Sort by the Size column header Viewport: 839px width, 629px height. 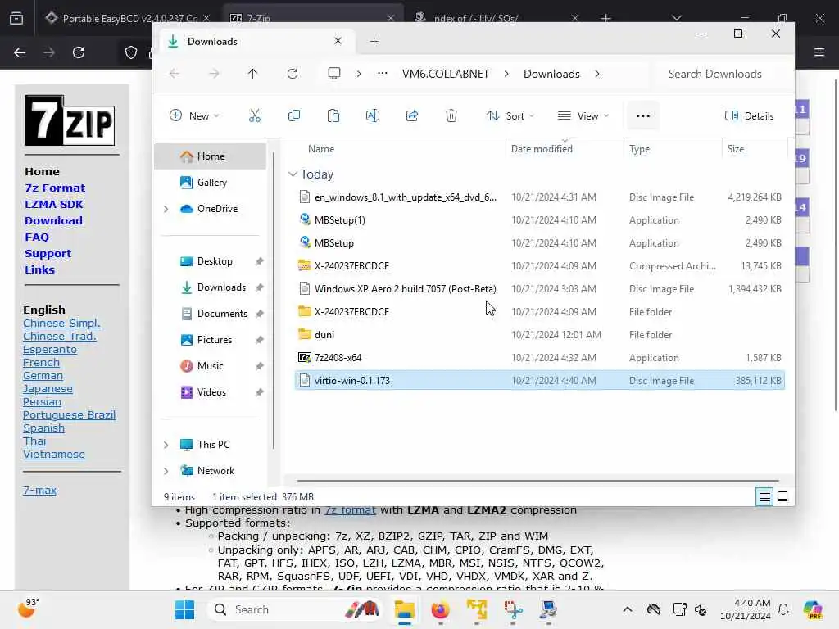pyautogui.click(x=735, y=149)
